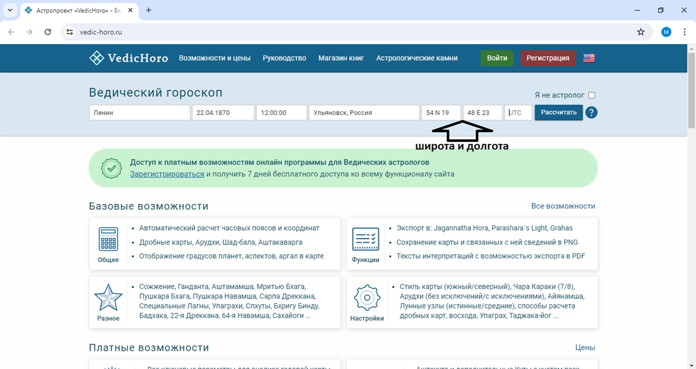The height and width of the screenshot is (369, 696).
Task: Open the site information icon in address bar
Action: [70, 32]
